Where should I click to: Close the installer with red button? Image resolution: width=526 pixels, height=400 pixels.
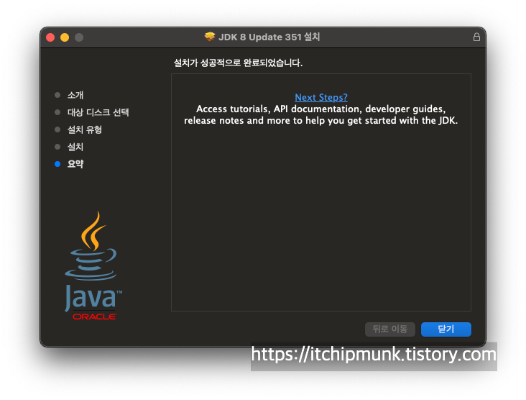[50, 37]
